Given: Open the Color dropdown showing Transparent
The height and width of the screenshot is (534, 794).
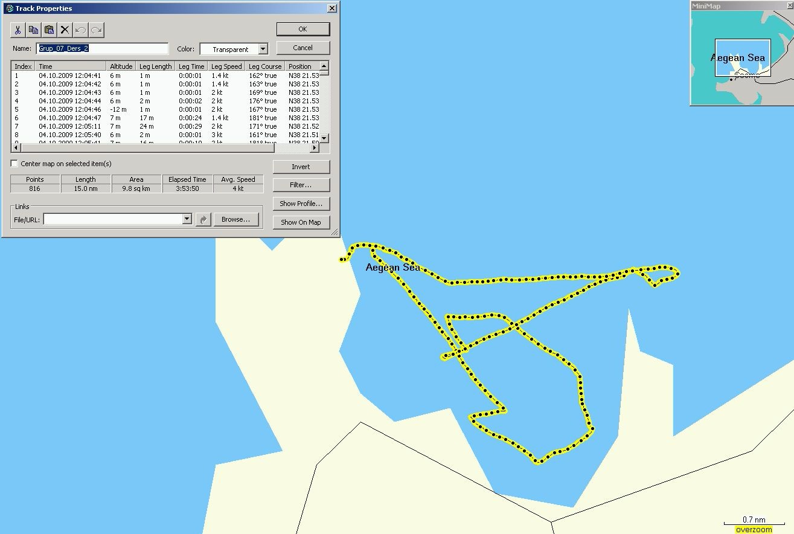Looking at the screenshot, I should pyautogui.click(x=263, y=49).
